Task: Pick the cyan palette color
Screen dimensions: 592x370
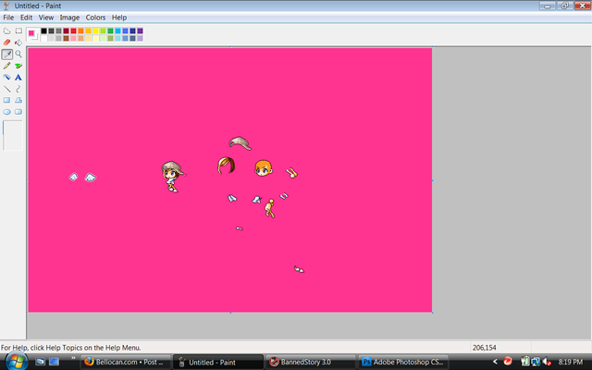Action: (x=117, y=31)
